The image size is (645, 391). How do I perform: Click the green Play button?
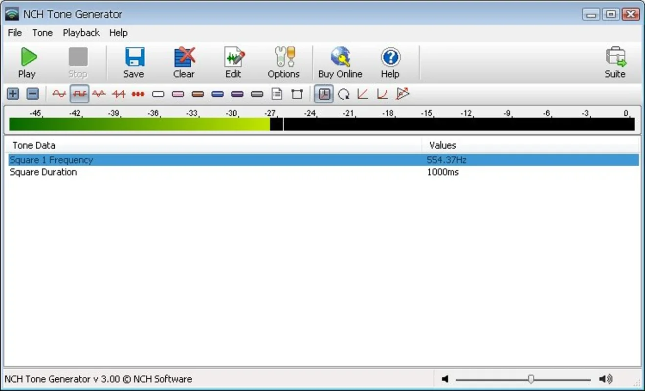coord(27,63)
